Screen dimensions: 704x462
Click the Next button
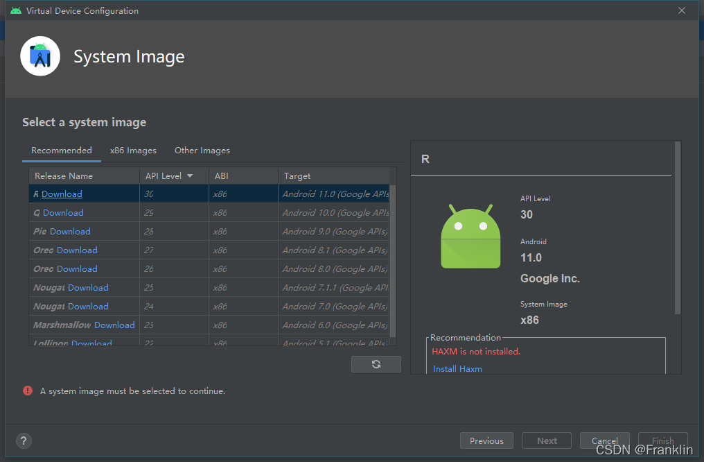point(547,441)
